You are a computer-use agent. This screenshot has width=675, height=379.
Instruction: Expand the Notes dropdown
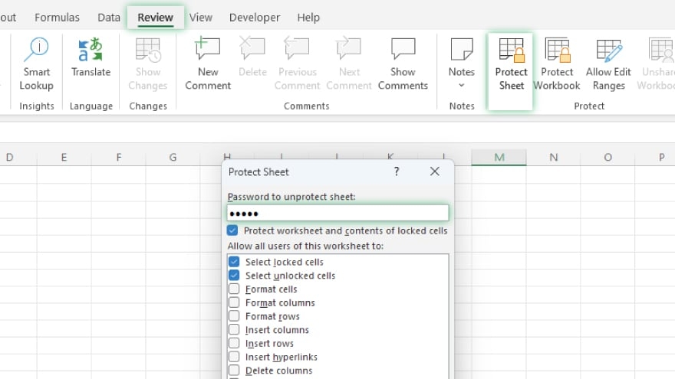point(462,85)
